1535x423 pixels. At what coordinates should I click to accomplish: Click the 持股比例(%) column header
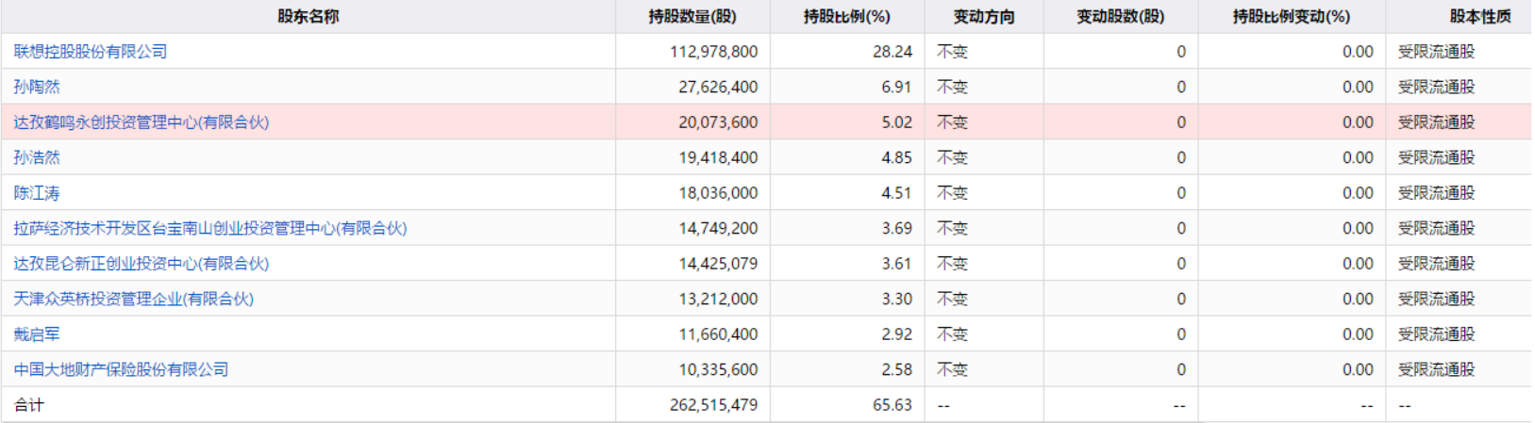(846, 16)
